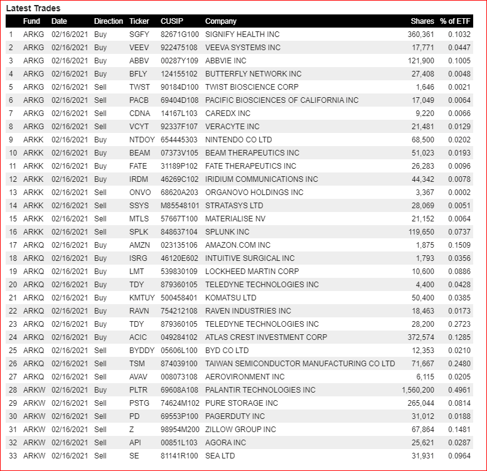Screen dimensions: 487x471
Task: Click shares value 360,361
Action: coord(420,34)
